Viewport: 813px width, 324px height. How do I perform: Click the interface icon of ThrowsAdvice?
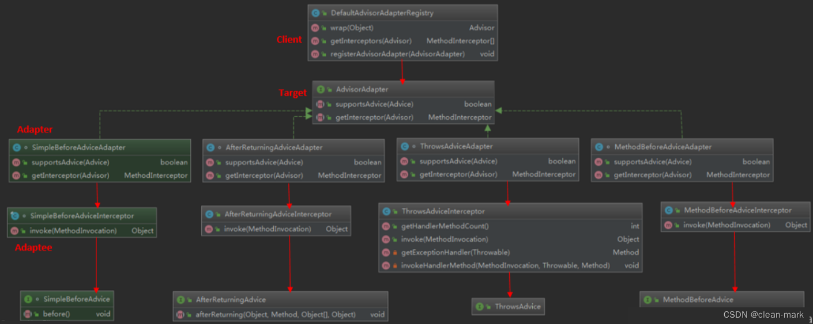(x=479, y=307)
